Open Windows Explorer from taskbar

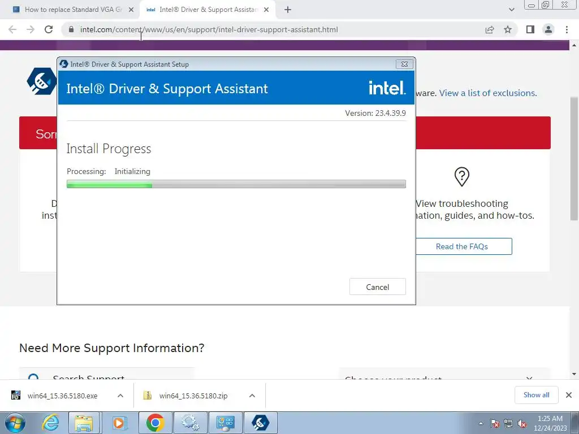pyautogui.click(x=84, y=423)
